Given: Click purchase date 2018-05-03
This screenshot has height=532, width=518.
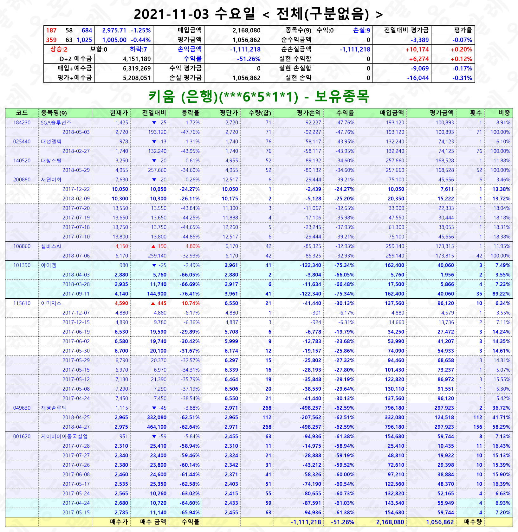Looking at the screenshot, I should point(76,132).
